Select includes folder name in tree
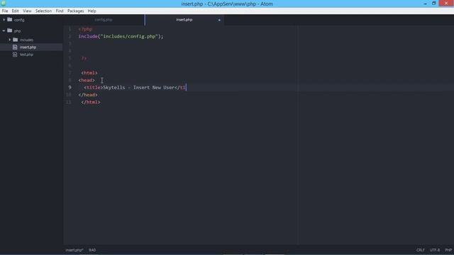The width and height of the screenshot is (454, 255). [26, 40]
